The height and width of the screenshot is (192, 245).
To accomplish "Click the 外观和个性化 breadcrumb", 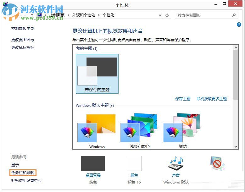I will 84,15.
